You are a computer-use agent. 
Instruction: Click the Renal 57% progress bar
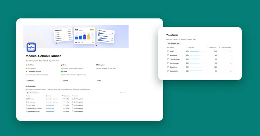pyautogui.click(x=198, y=51)
